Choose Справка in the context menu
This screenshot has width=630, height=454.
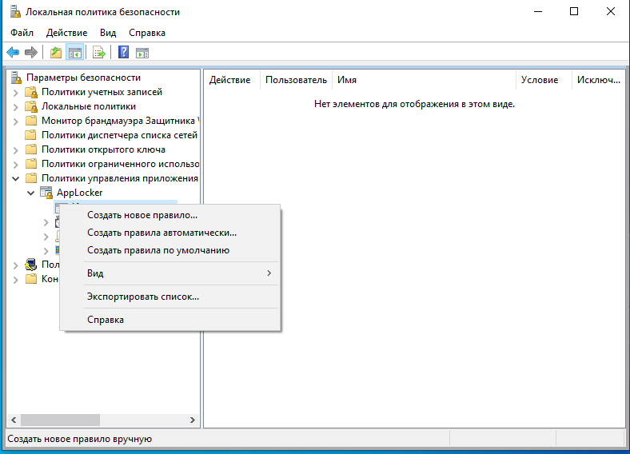[x=170, y=320]
